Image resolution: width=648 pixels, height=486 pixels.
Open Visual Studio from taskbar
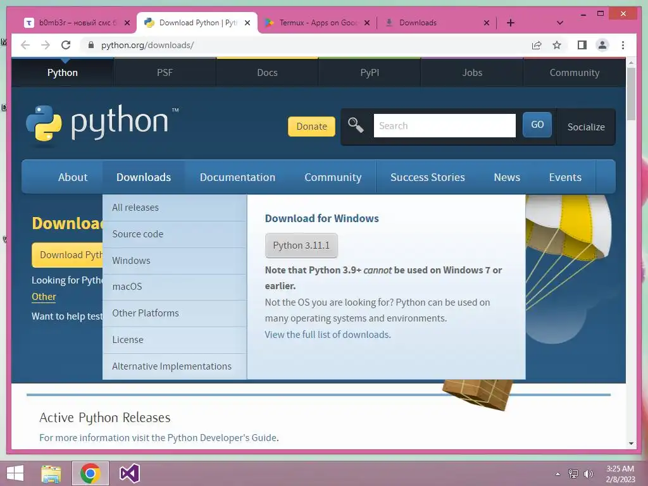[x=129, y=473]
